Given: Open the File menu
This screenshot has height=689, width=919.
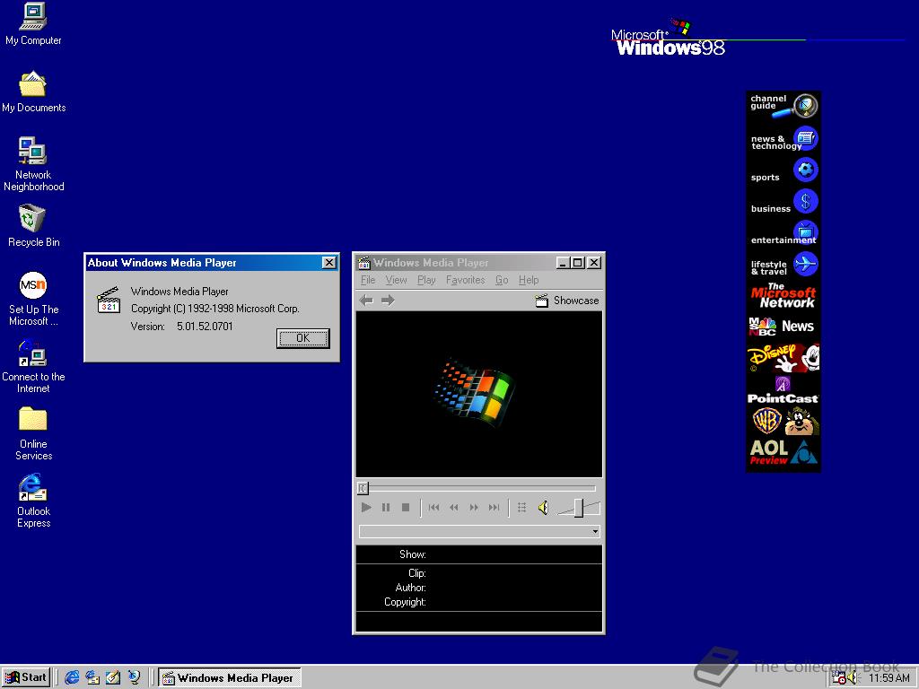Looking at the screenshot, I should click(x=368, y=280).
